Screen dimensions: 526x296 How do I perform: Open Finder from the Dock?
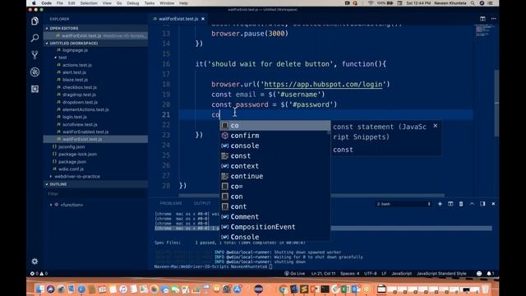[40, 289]
